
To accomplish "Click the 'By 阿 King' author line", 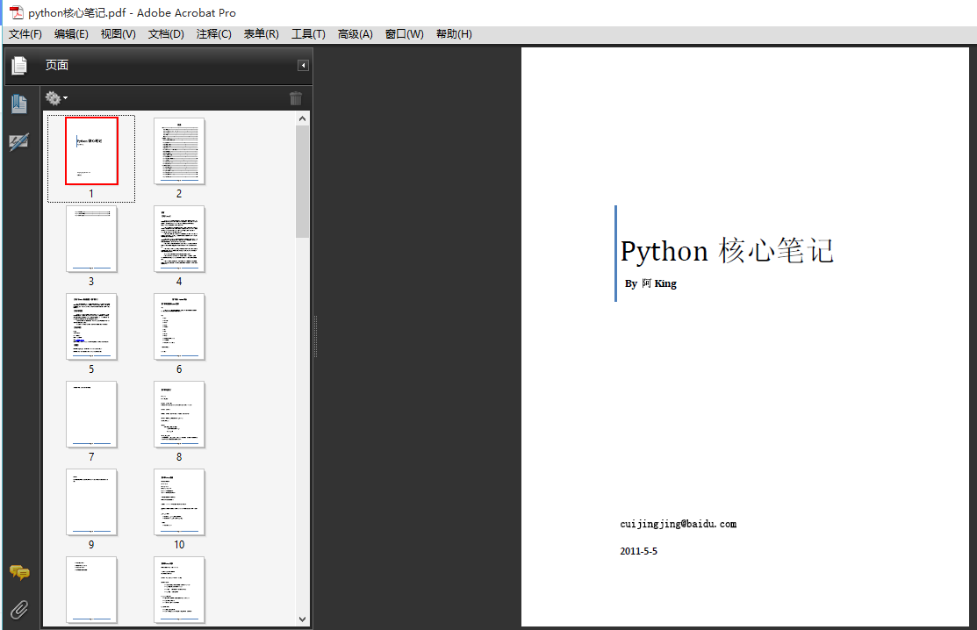I will (650, 284).
